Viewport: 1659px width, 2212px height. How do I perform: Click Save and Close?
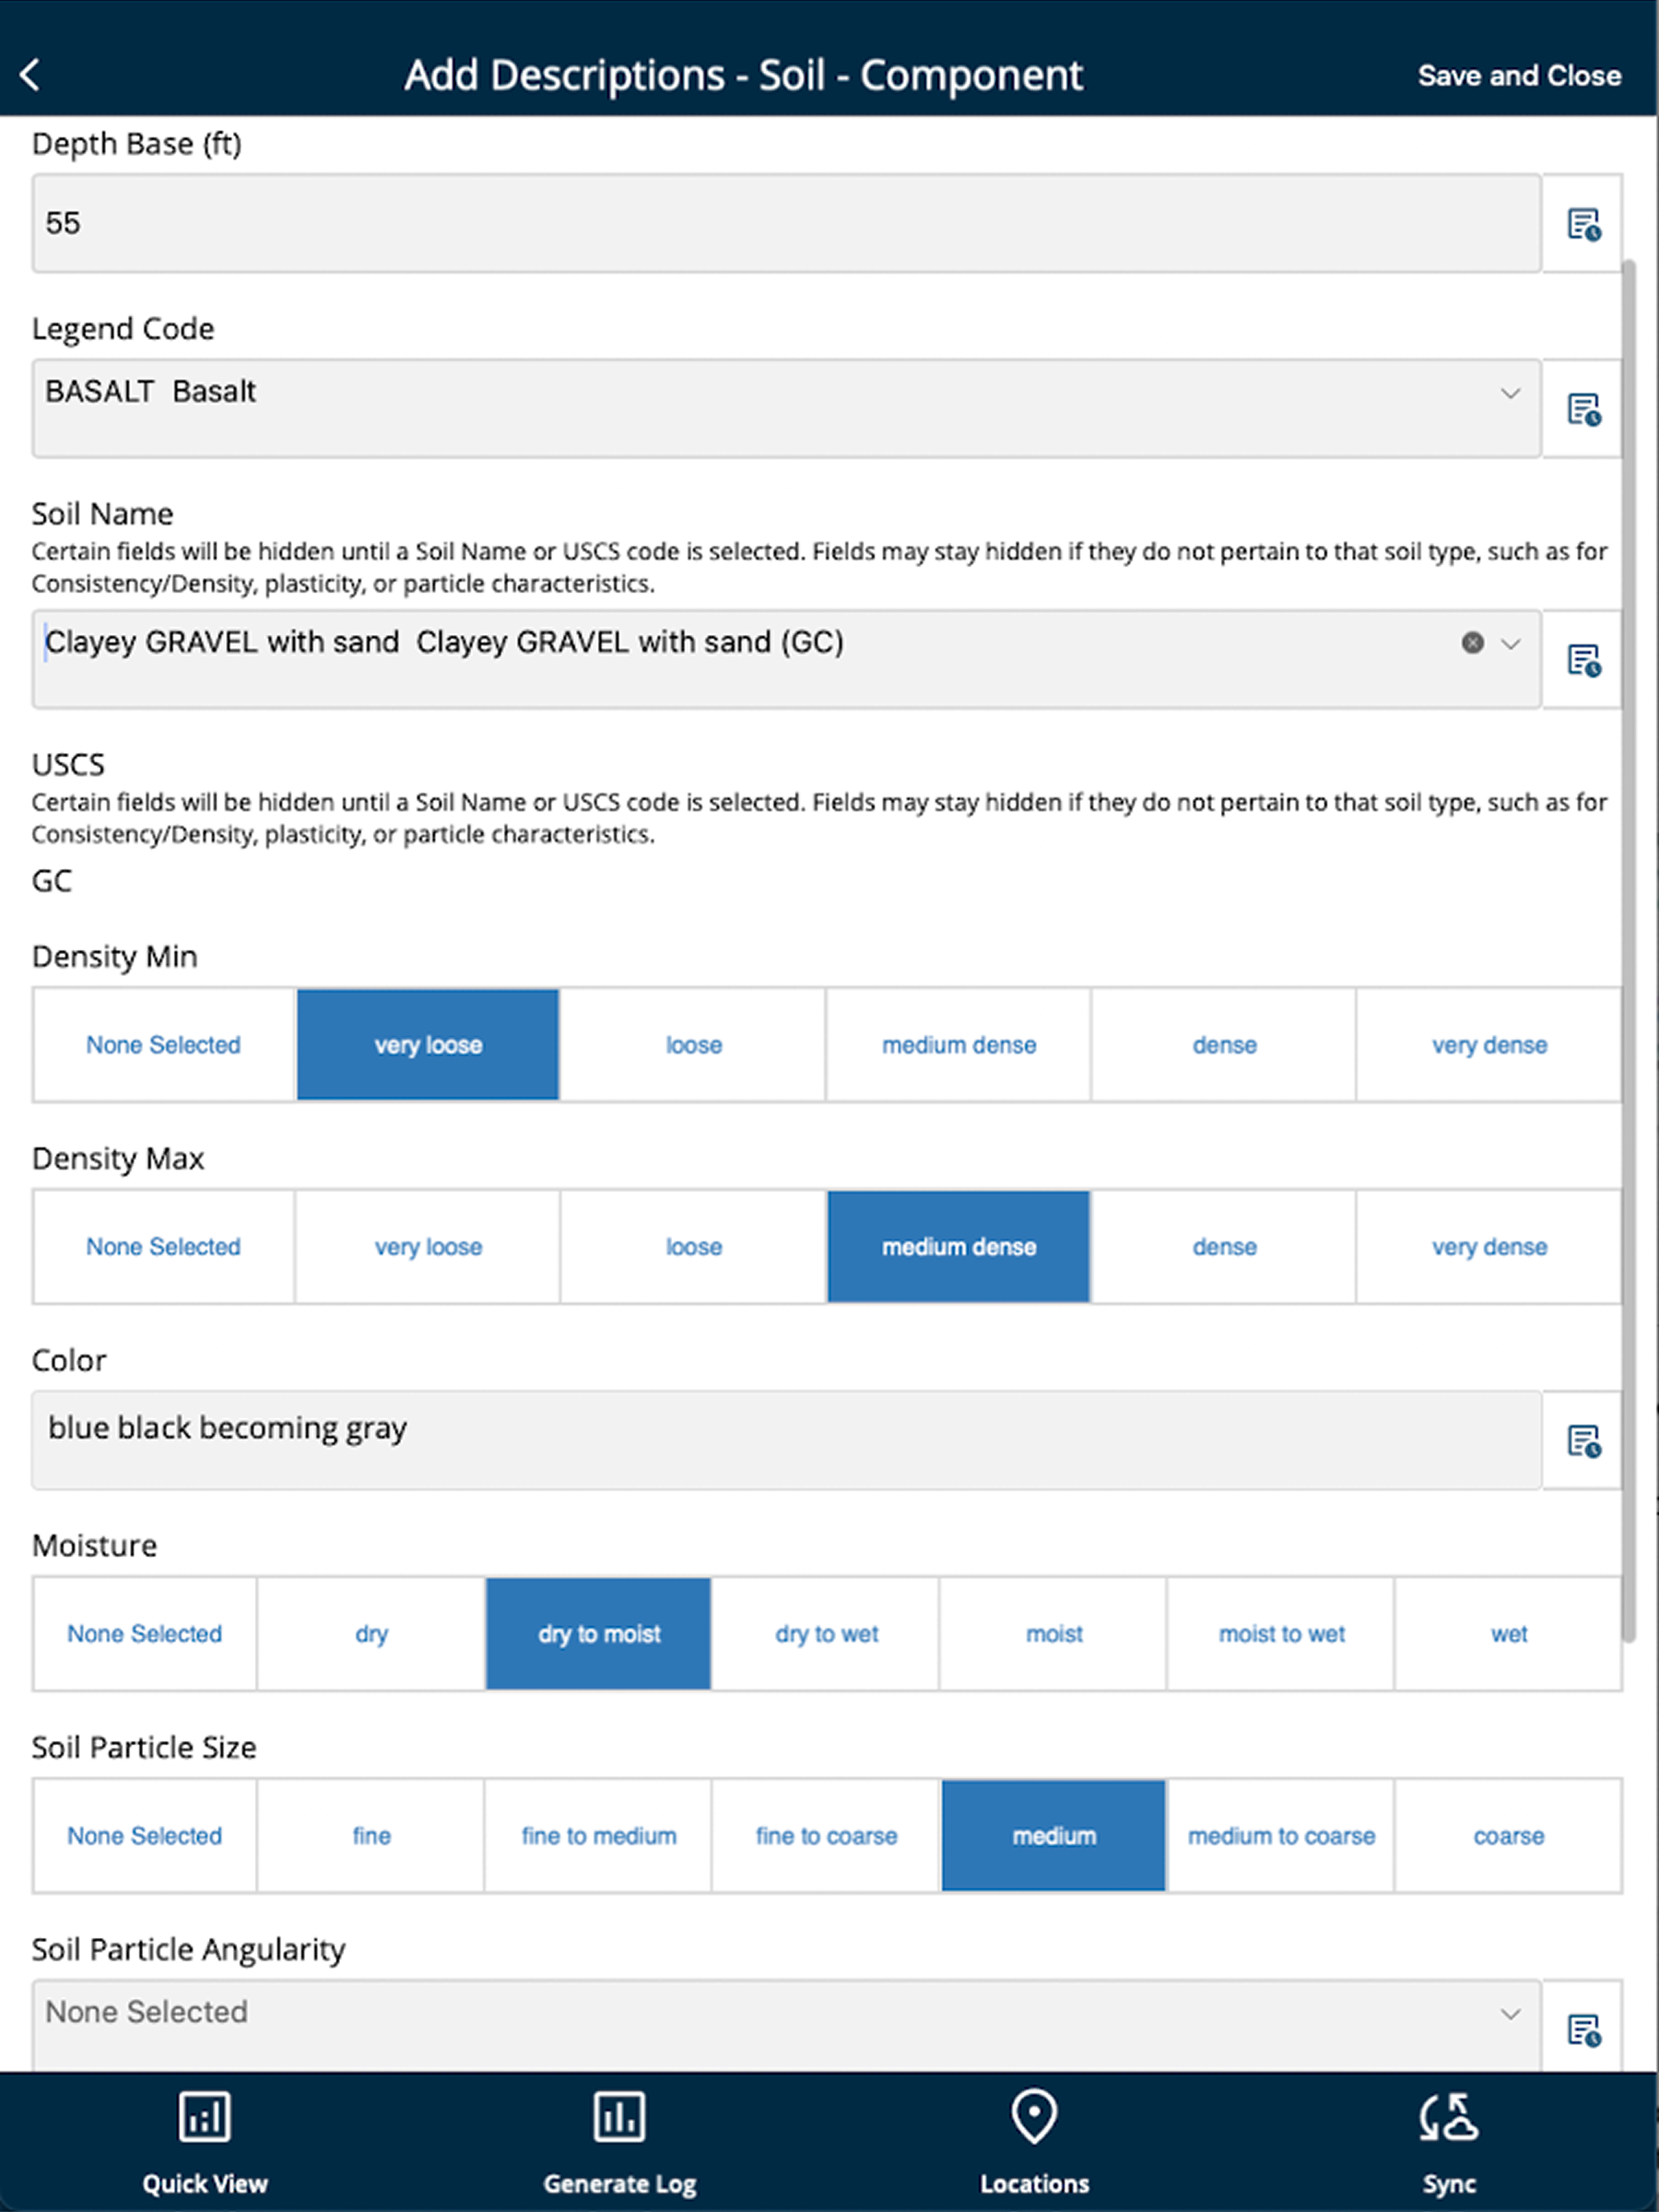pyautogui.click(x=1519, y=76)
